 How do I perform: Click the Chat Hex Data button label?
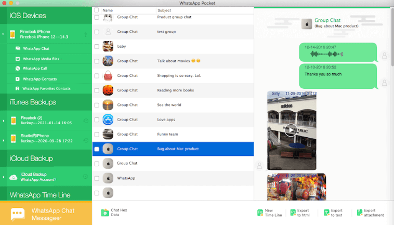click(x=119, y=213)
